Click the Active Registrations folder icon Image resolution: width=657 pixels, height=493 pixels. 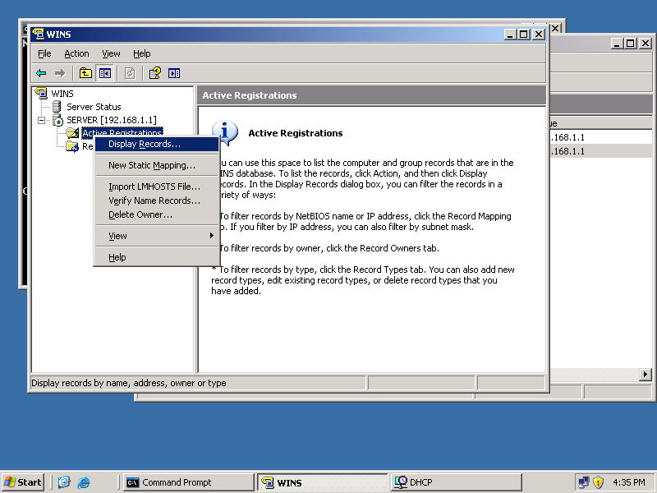pos(72,133)
